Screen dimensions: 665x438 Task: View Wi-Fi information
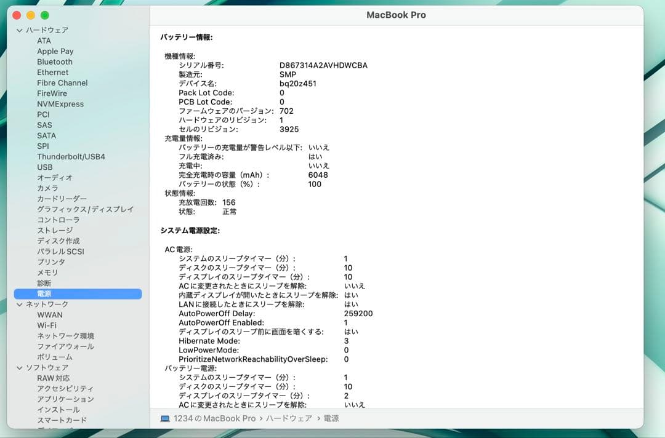pos(47,325)
